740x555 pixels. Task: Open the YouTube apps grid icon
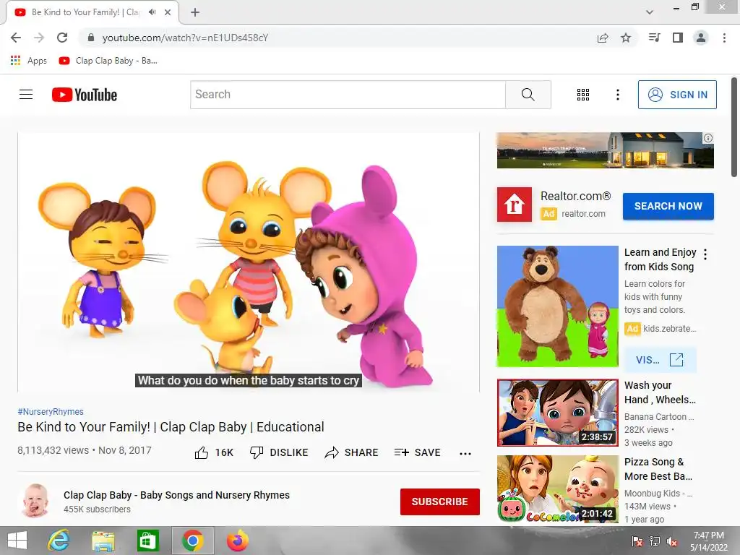[x=583, y=95]
